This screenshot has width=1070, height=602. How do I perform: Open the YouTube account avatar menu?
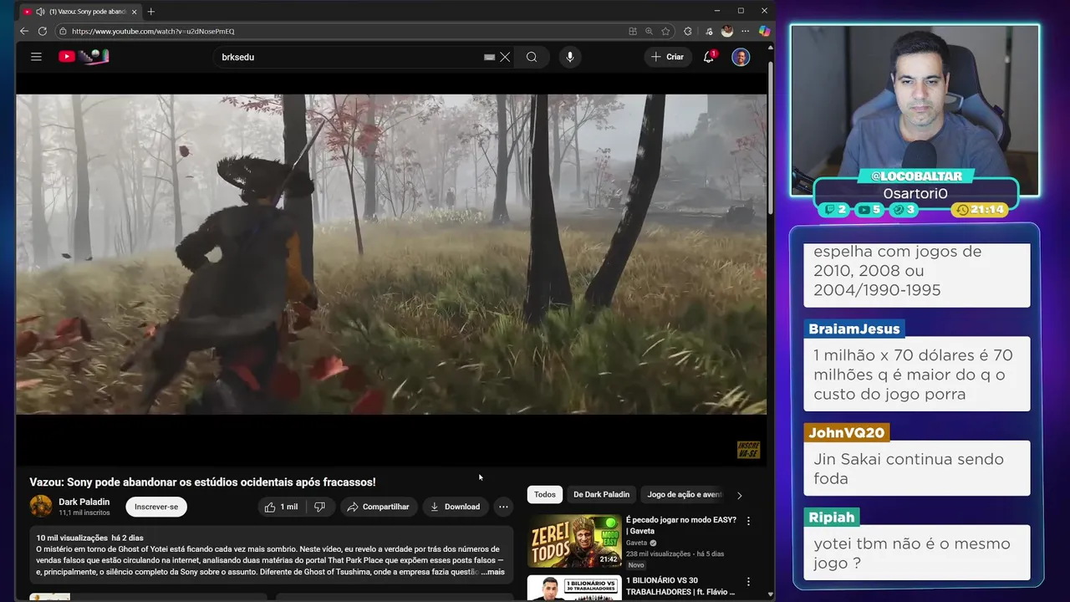coord(741,57)
